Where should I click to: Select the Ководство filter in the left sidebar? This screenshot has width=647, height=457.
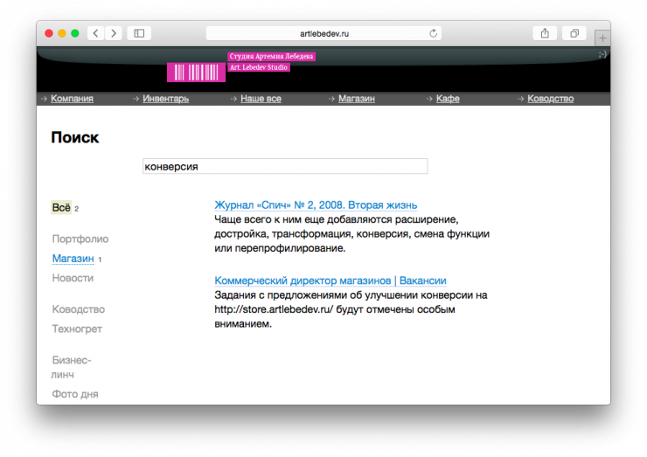point(79,309)
